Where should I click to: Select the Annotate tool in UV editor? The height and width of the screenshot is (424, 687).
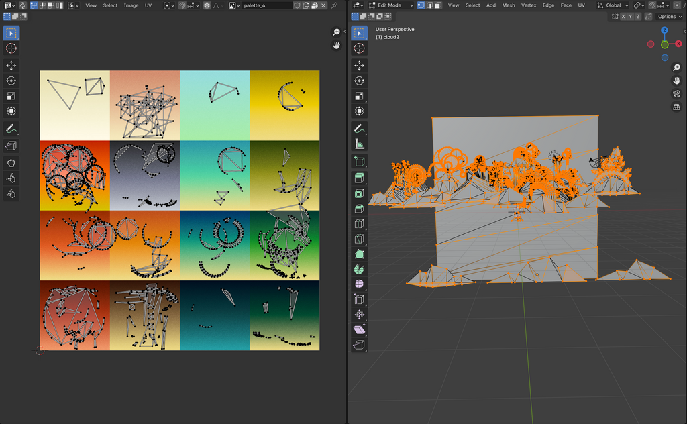pos(11,129)
